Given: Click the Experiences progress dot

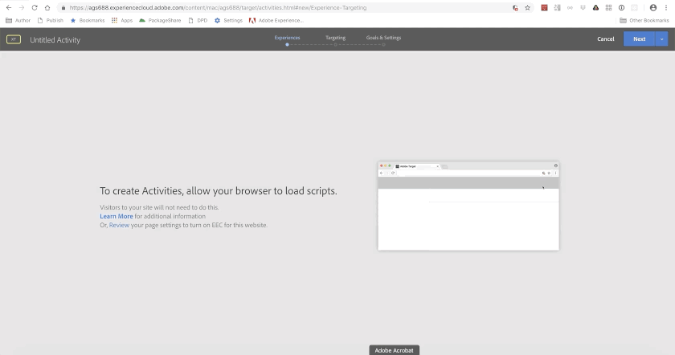Looking at the screenshot, I should (x=287, y=45).
